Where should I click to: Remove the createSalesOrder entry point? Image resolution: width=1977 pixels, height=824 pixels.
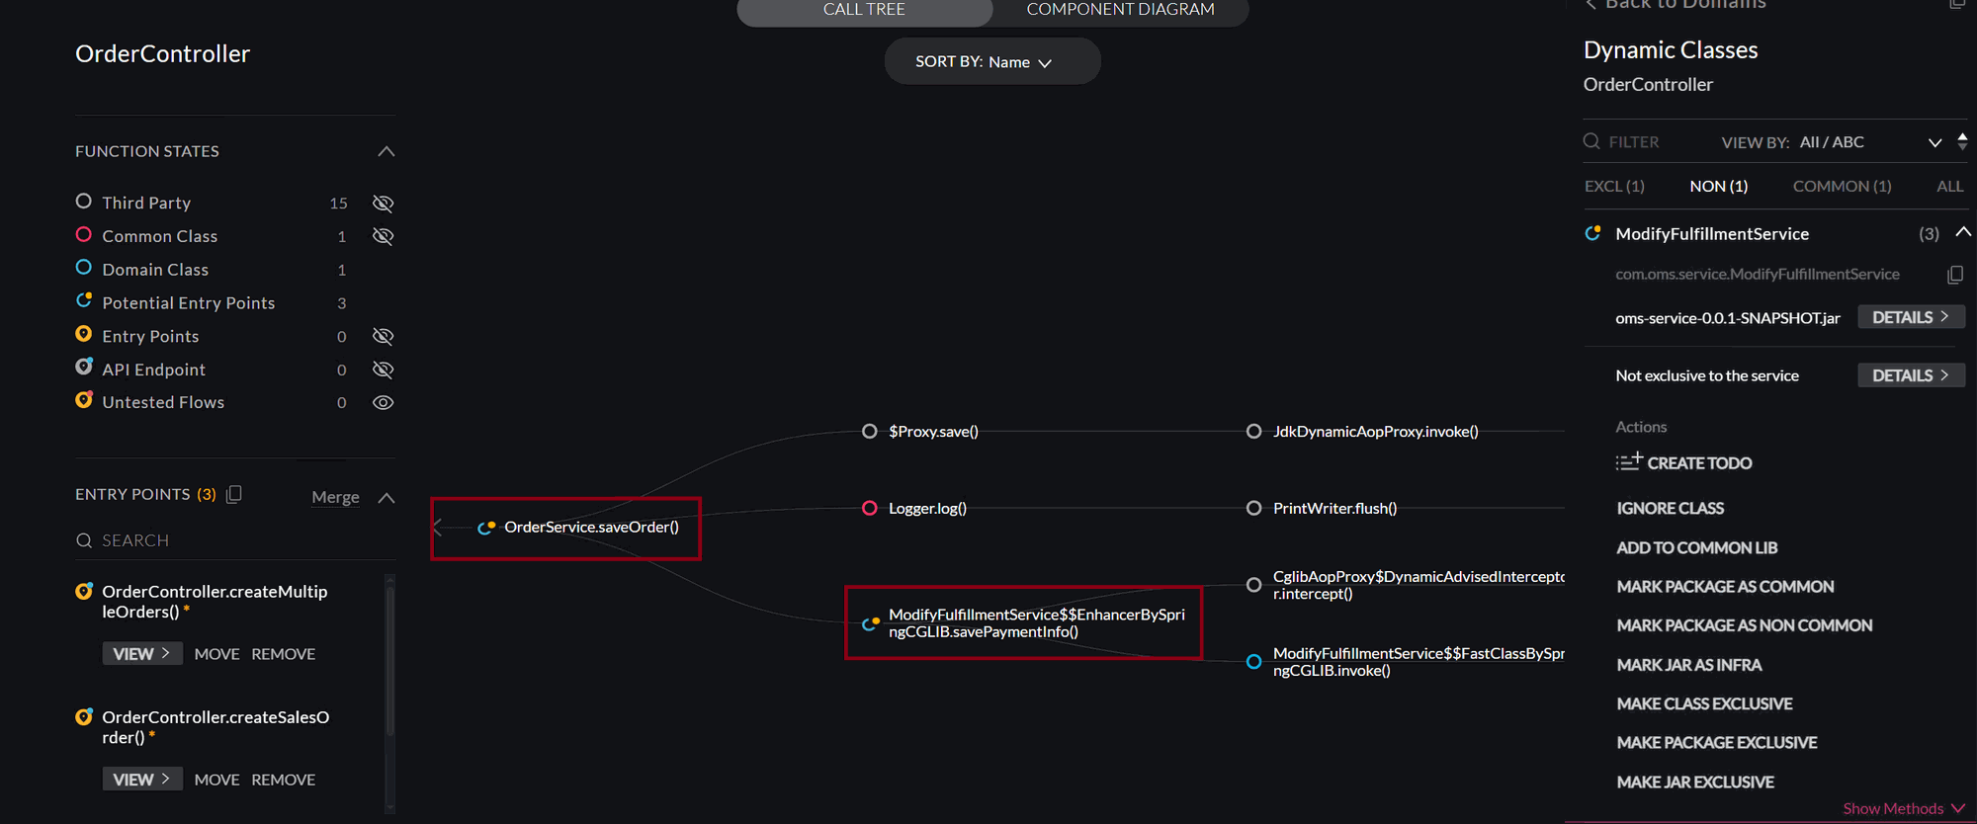(x=283, y=780)
